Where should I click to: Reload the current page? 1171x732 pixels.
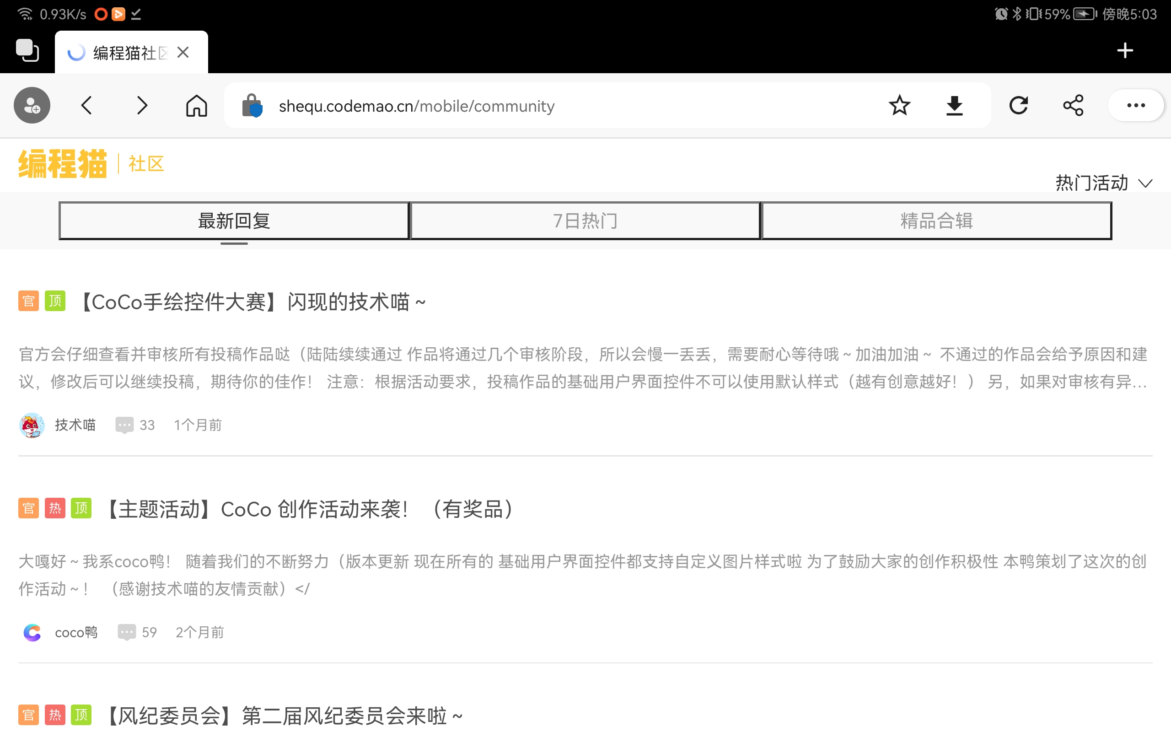(x=1019, y=105)
